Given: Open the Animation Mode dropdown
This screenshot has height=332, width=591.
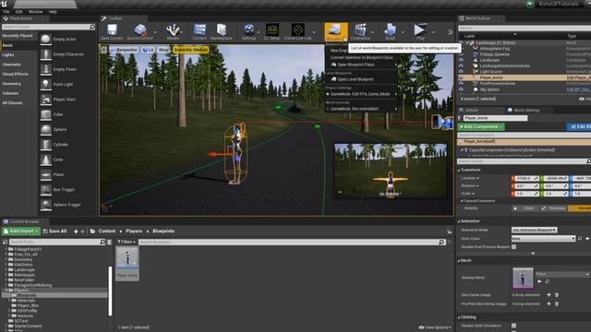Looking at the screenshot, I should [x=534, y=230].
